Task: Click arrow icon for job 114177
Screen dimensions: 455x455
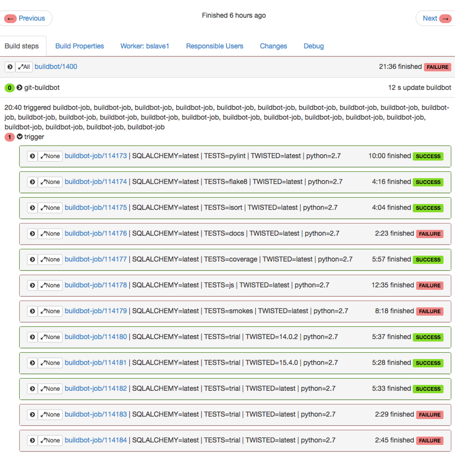Action: click(x=32, y=260)
